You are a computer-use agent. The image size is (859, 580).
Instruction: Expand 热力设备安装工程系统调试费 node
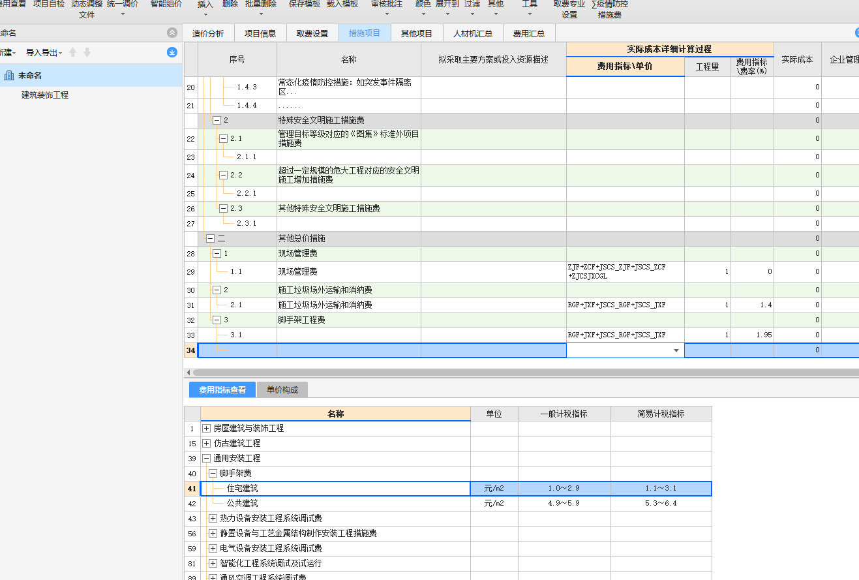click(213, 519)
